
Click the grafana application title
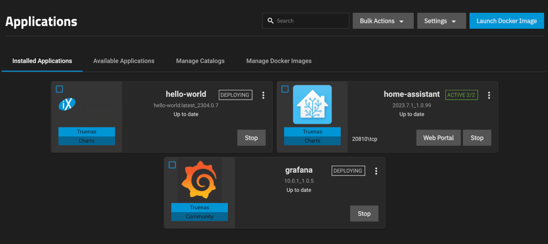point(299,170)
